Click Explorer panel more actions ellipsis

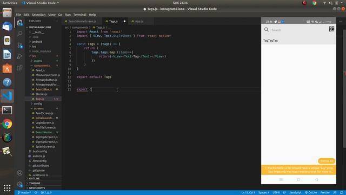56,21
